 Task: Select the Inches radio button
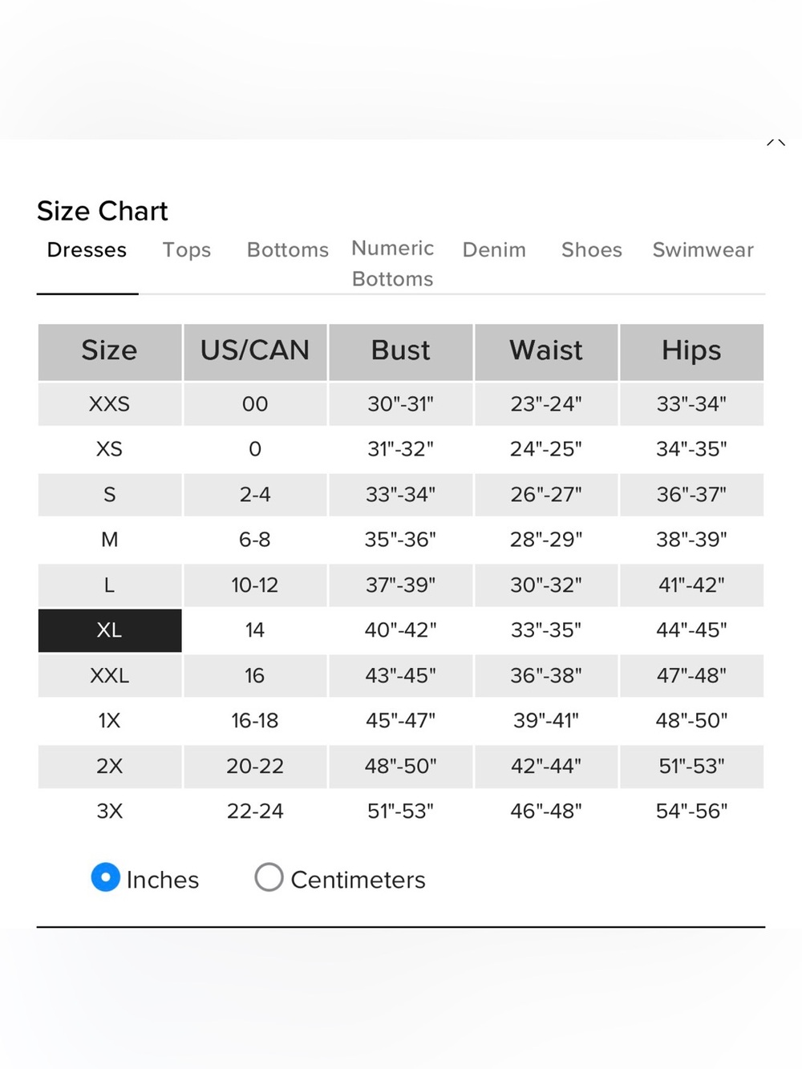(106, 877)
